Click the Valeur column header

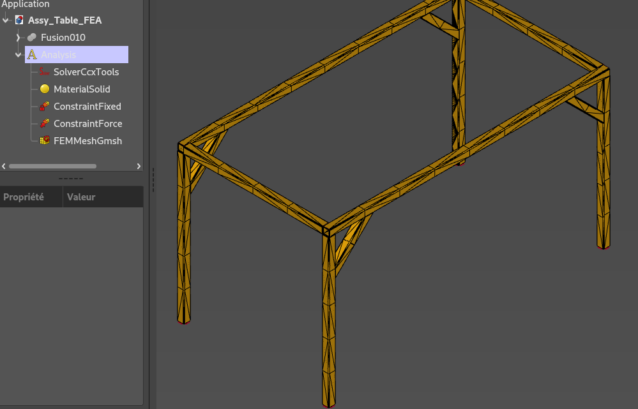coord(103,197)
